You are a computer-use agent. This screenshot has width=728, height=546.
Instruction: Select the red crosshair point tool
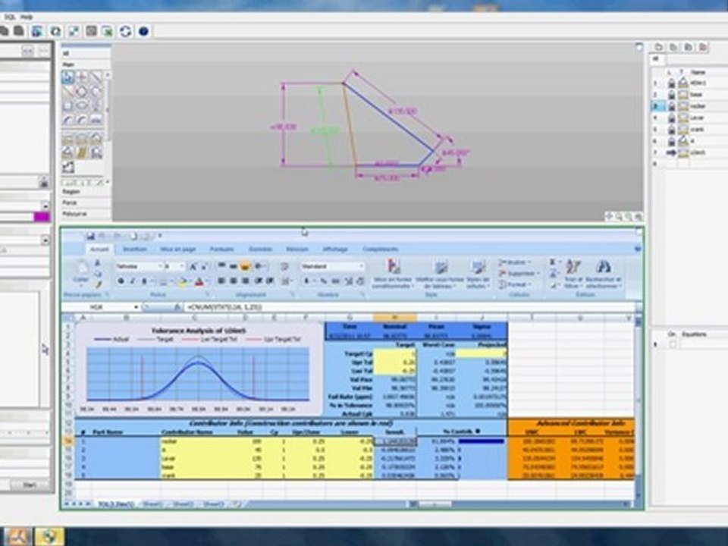pyautogui.click(x=82, y=77)
